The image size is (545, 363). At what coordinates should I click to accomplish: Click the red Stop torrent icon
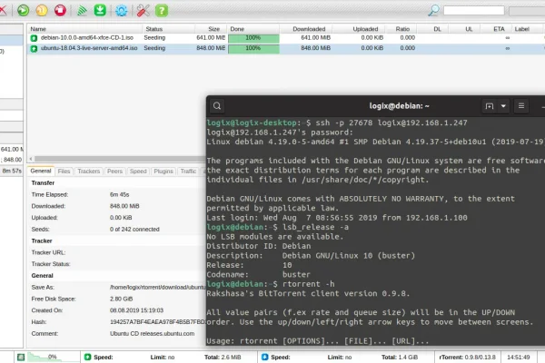coord(60,10)
